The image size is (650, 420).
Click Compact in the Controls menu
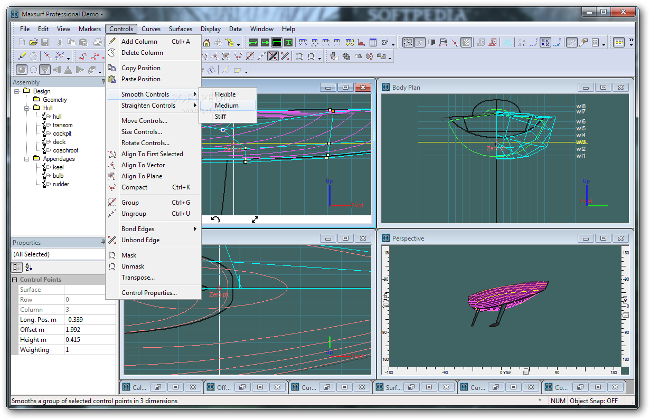click(x=153, y=187)
